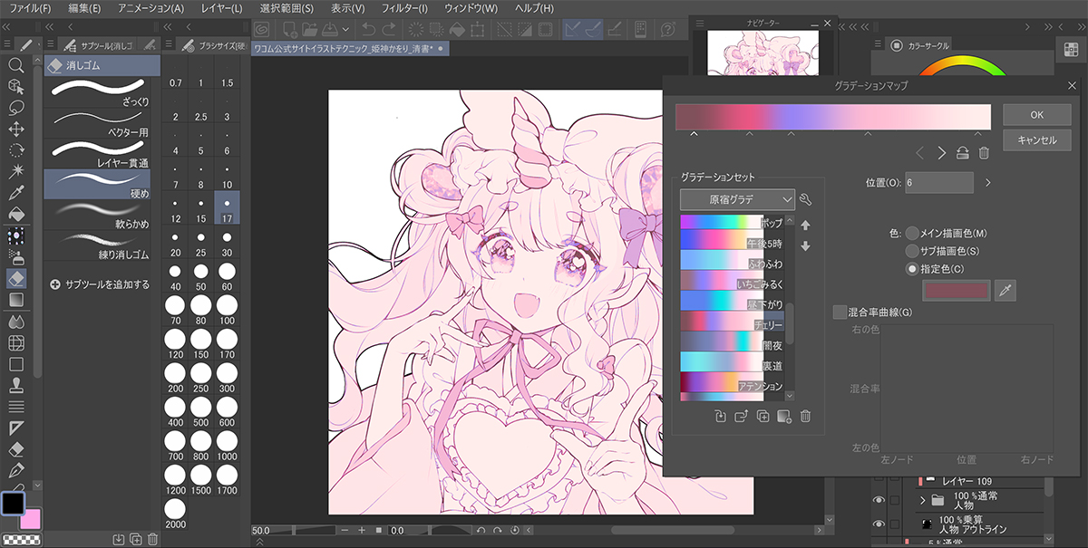The width and height of the screenshot is (1088, 548).
Task: Enable the 混合率曲線 checkbox
Action: pyautogui.click(x=840, y=312)
